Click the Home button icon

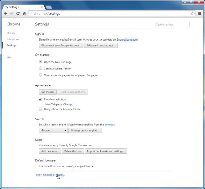24,14
